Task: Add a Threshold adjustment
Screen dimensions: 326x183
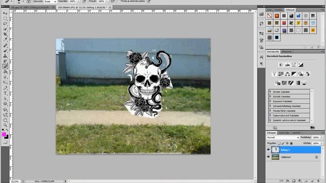Action: [x=291, y=83]
